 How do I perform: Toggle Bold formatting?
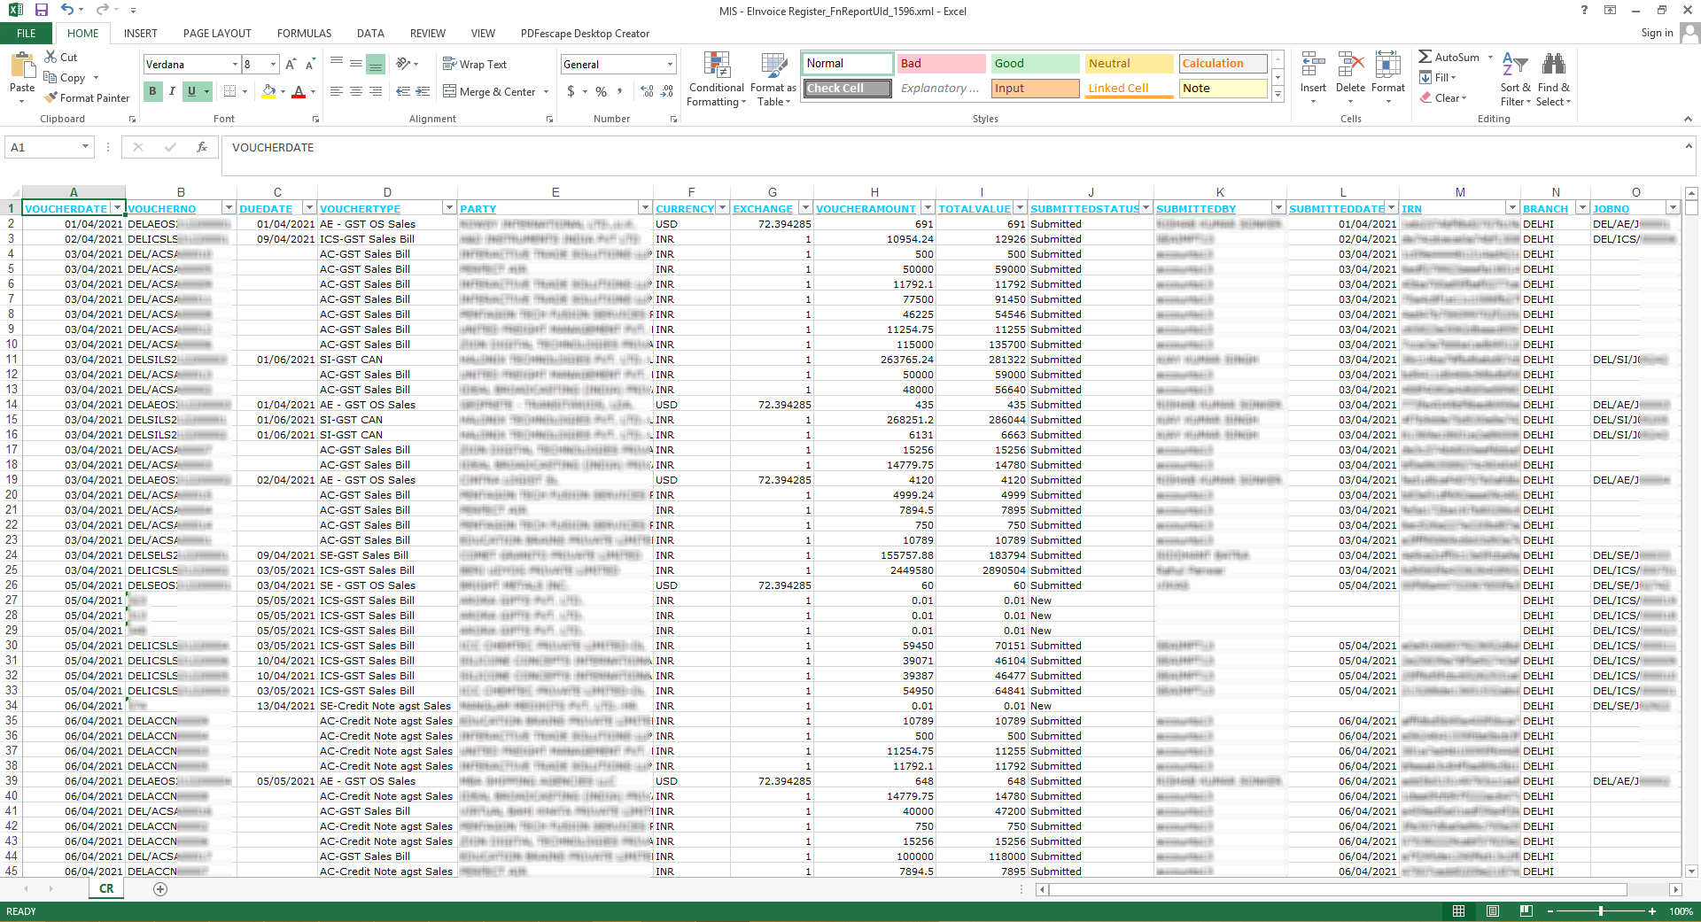tap(152, 91)
